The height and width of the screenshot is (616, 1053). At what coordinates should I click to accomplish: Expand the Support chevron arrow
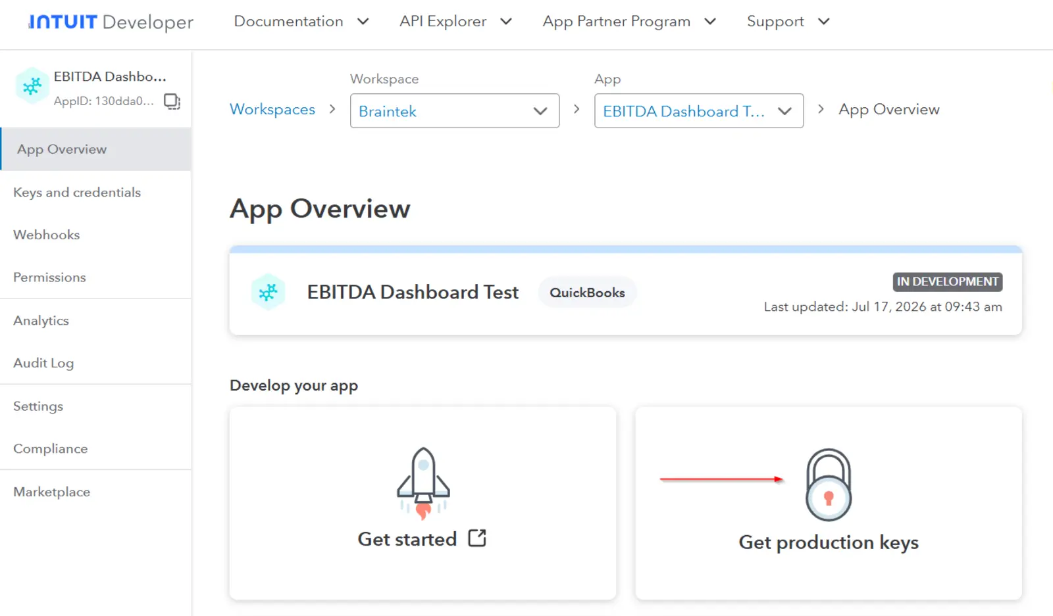pyautogui.click(x=823, y=22)
